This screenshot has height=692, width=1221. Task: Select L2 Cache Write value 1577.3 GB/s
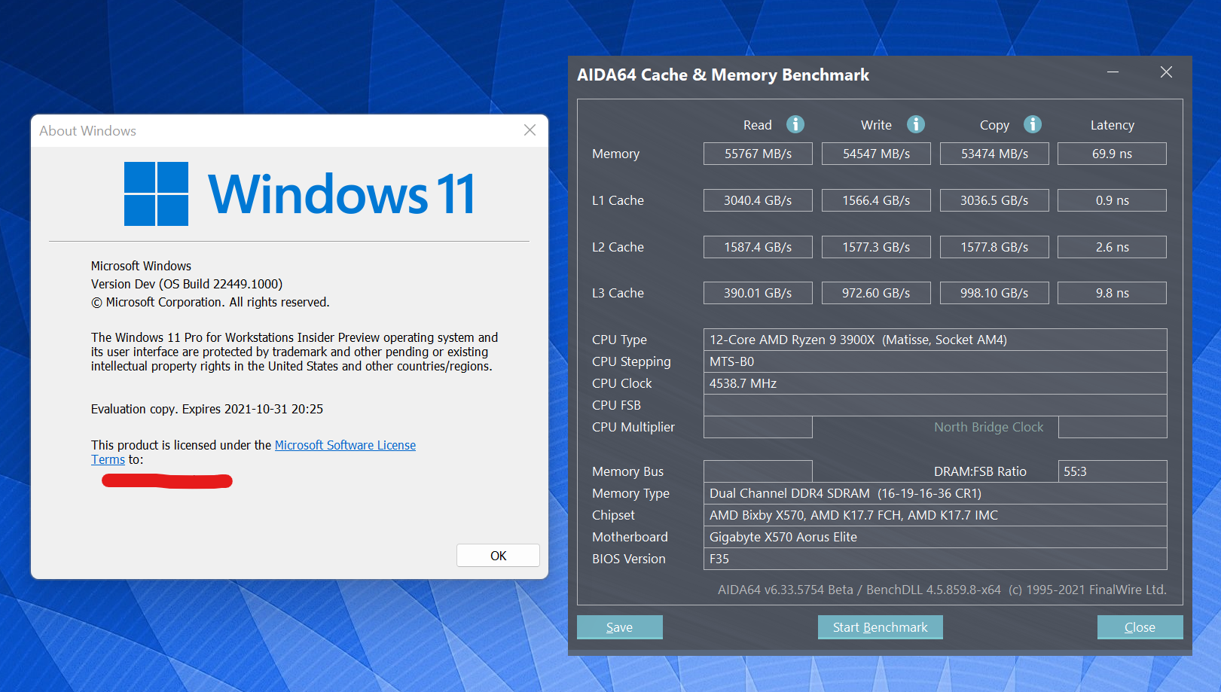876,247
